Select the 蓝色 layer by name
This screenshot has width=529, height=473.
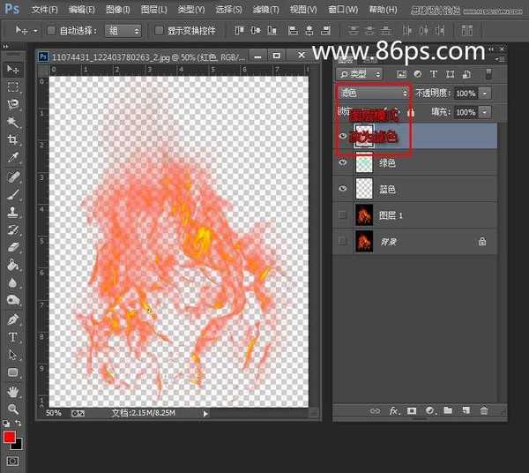(388, 189)
